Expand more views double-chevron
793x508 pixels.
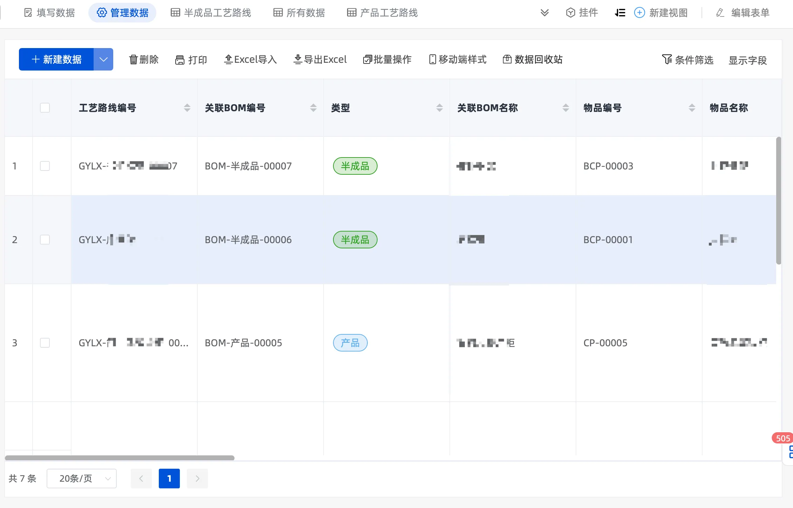tap(544, 13)
